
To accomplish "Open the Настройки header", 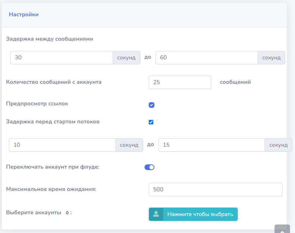I will [x=24, y=14].
